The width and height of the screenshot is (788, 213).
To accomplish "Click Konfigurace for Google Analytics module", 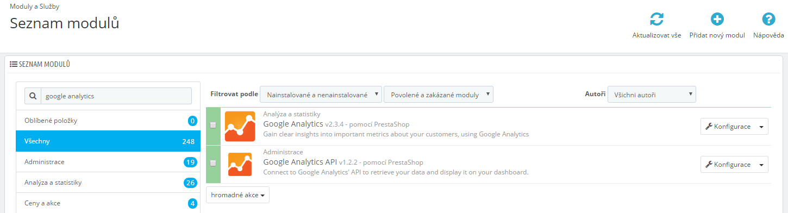I will pyautogui.click(x=728, y=127).
